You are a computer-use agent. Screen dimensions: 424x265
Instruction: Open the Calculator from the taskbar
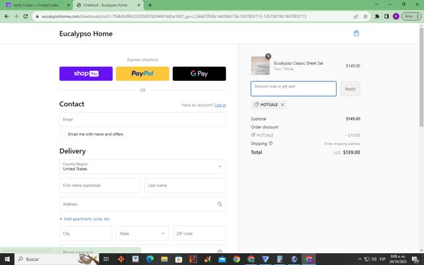pos(280,259)
